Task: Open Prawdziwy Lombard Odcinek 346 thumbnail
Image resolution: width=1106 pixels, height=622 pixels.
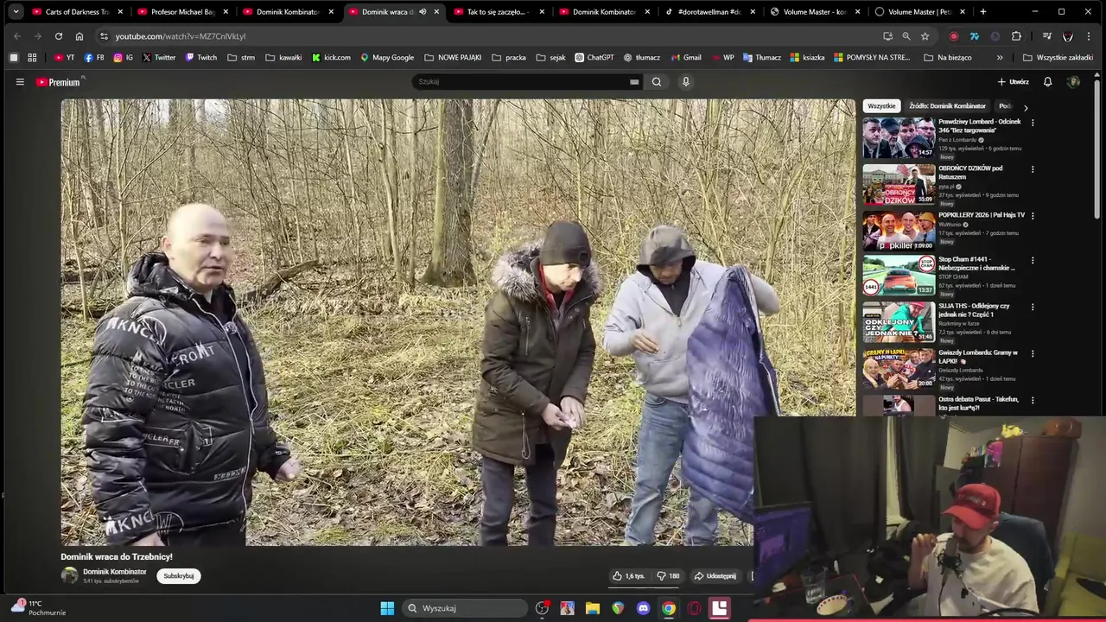Action: [x=899, y=137]
